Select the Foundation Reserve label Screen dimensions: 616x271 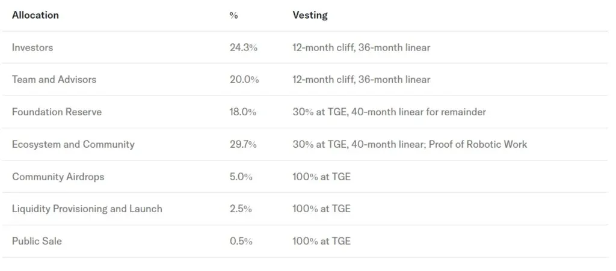coord(57,112)
